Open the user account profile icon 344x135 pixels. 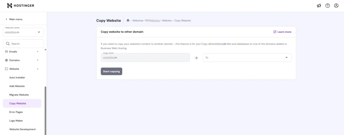tap(336, 6)
